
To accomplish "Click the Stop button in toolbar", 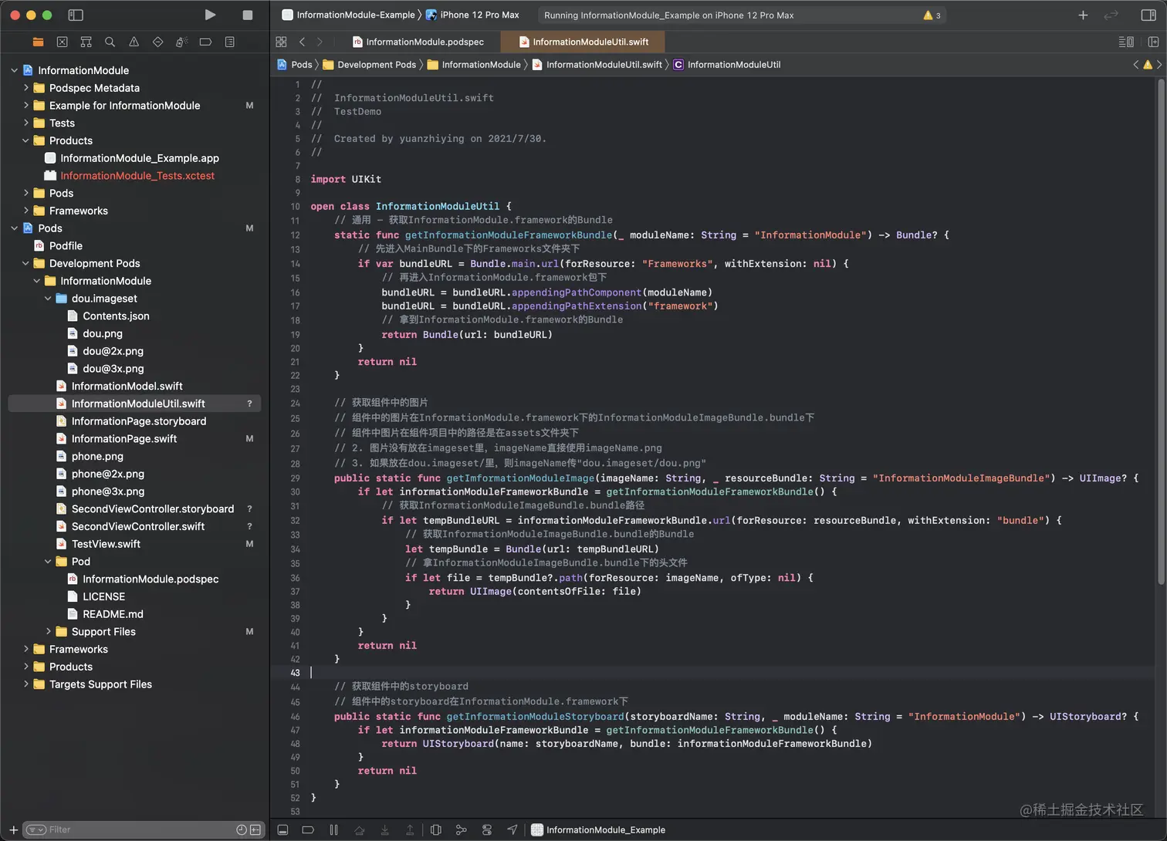I will [x=247, y=15].
